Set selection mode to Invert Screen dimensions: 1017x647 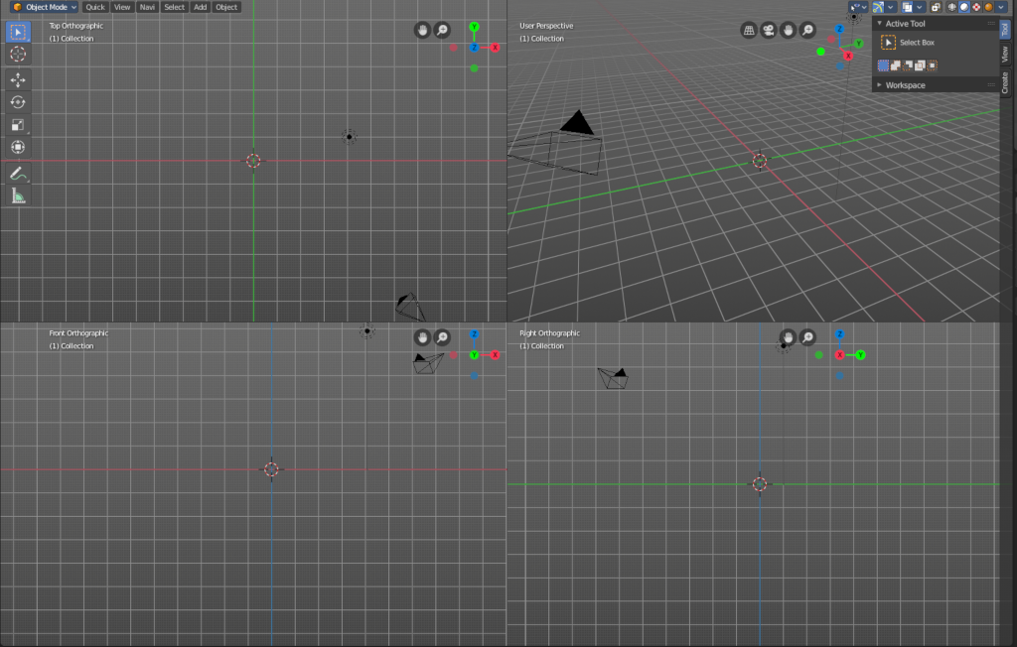pyautogui.click(x=920, y=65)
